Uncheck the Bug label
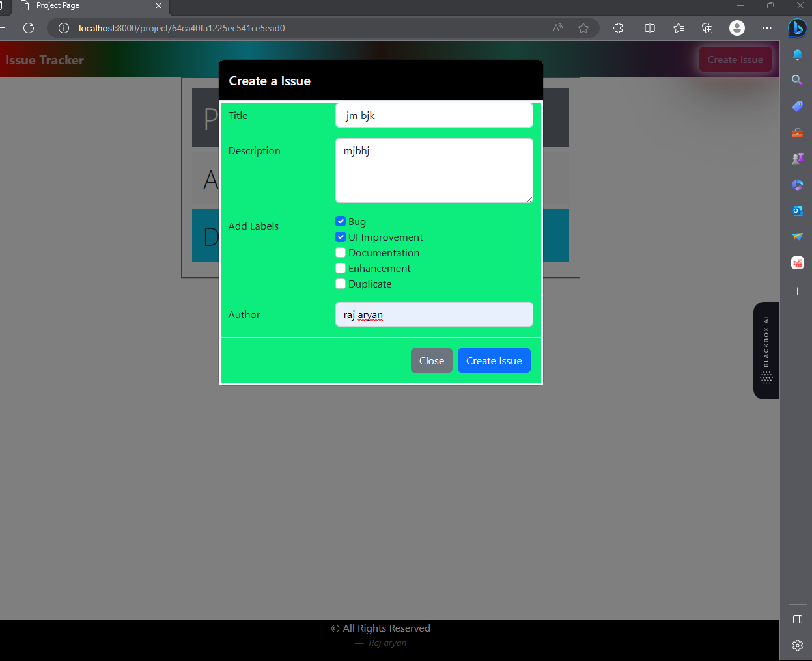This screenshot has height=661, width=812. point(340,221)
